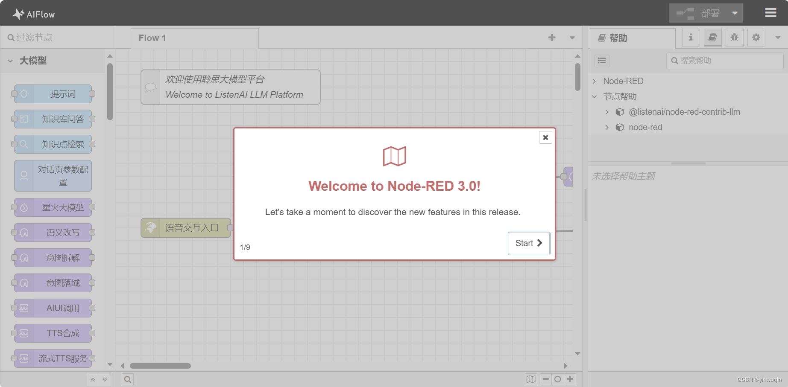Click the "Welcome to Node-RED 3.0!" heading
The height and width of the screenshot is (387, 788).
(395, 186)
